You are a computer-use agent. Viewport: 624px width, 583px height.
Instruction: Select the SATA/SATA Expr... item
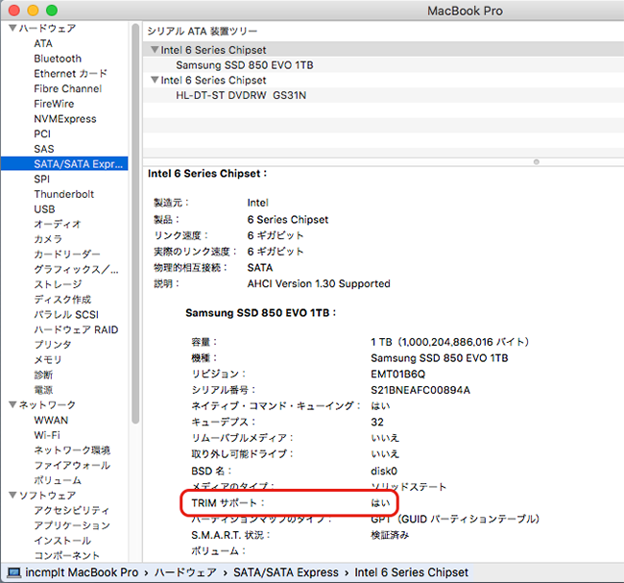(x=64, y=163)
